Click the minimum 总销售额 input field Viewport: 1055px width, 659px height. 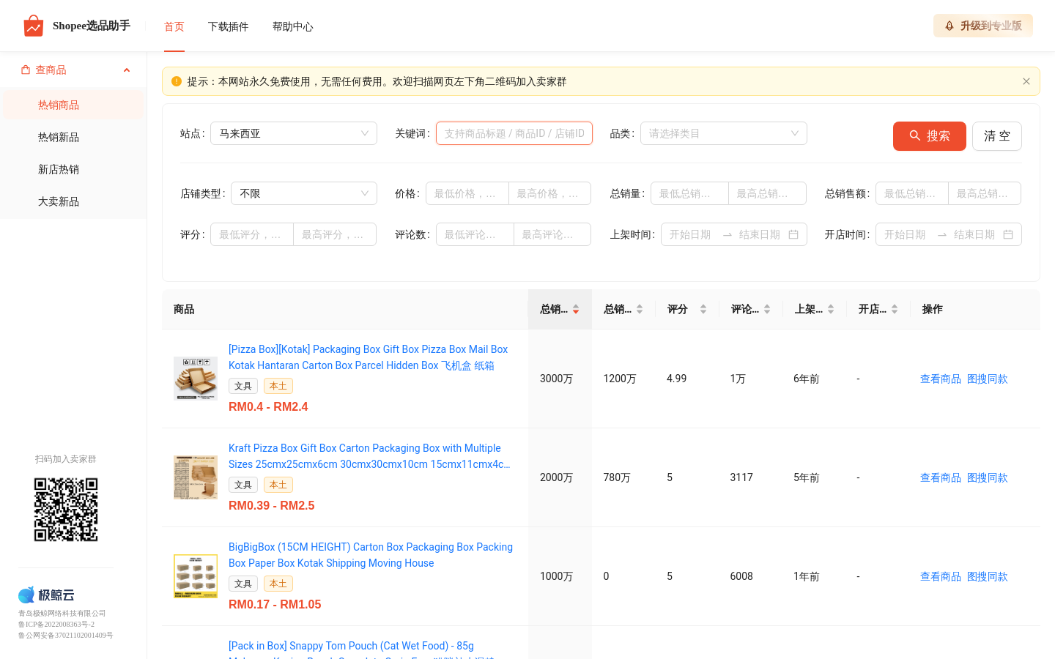[x=912, y=193]
